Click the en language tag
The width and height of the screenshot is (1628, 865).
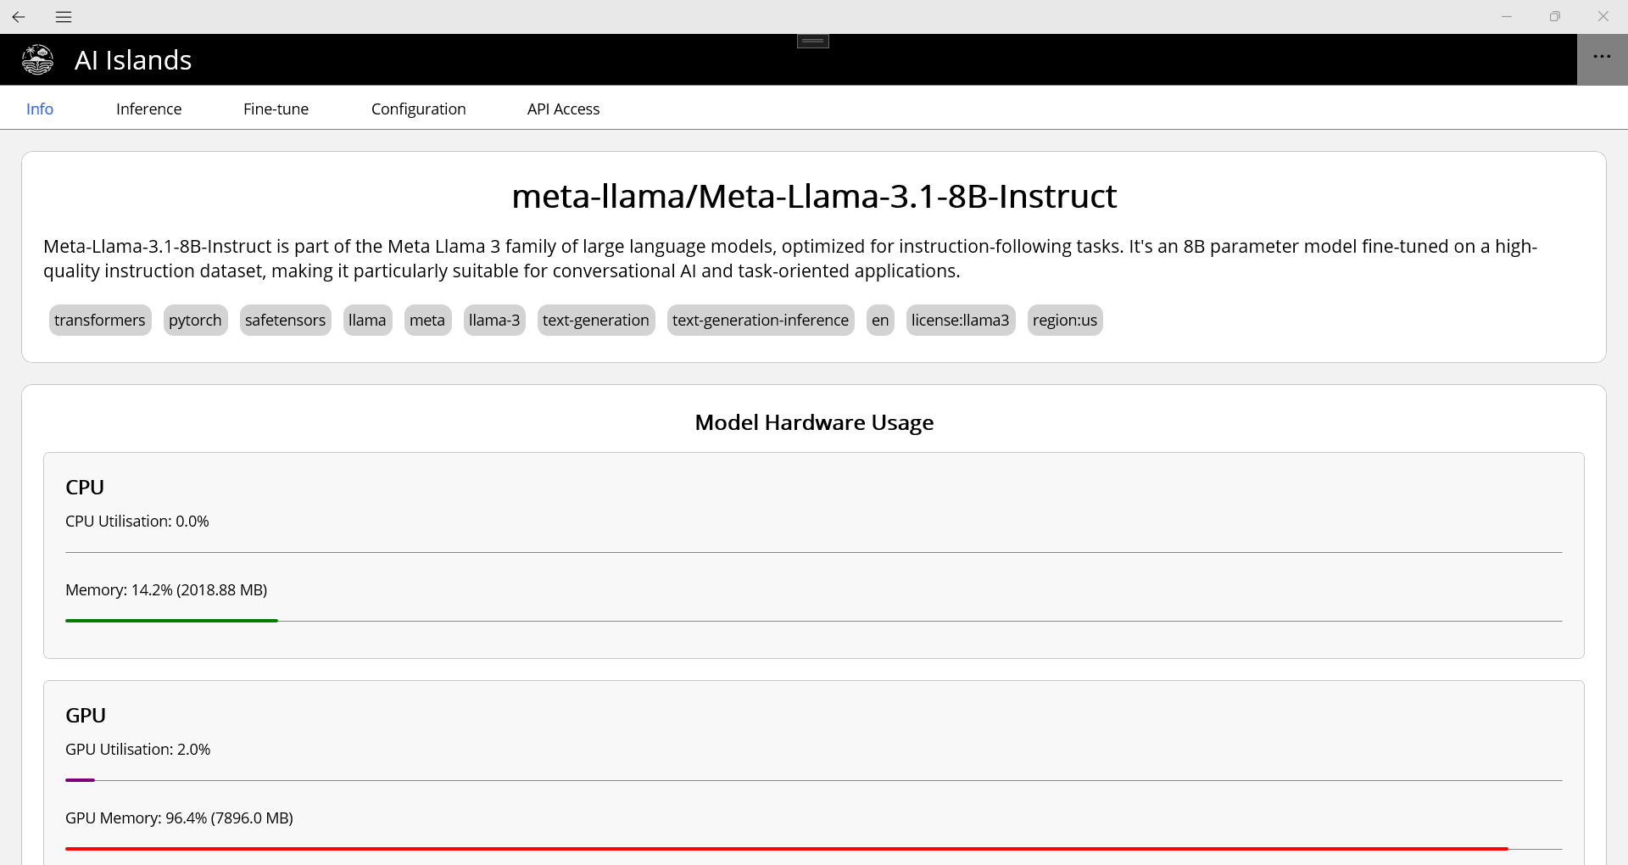click(x=880, y=321)
